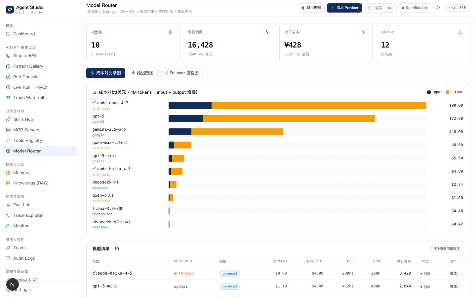Change sort order by today's call volume
476x297 pixels.
click(446, 249)
